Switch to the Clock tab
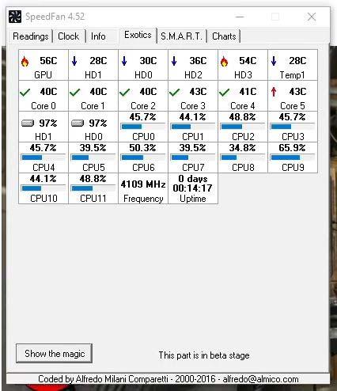 point(69,36)
